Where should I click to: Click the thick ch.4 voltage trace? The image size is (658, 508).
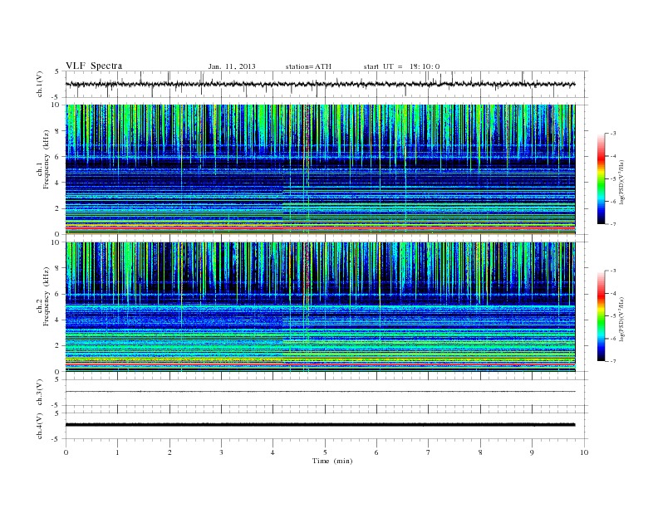[x=320, y=425]
